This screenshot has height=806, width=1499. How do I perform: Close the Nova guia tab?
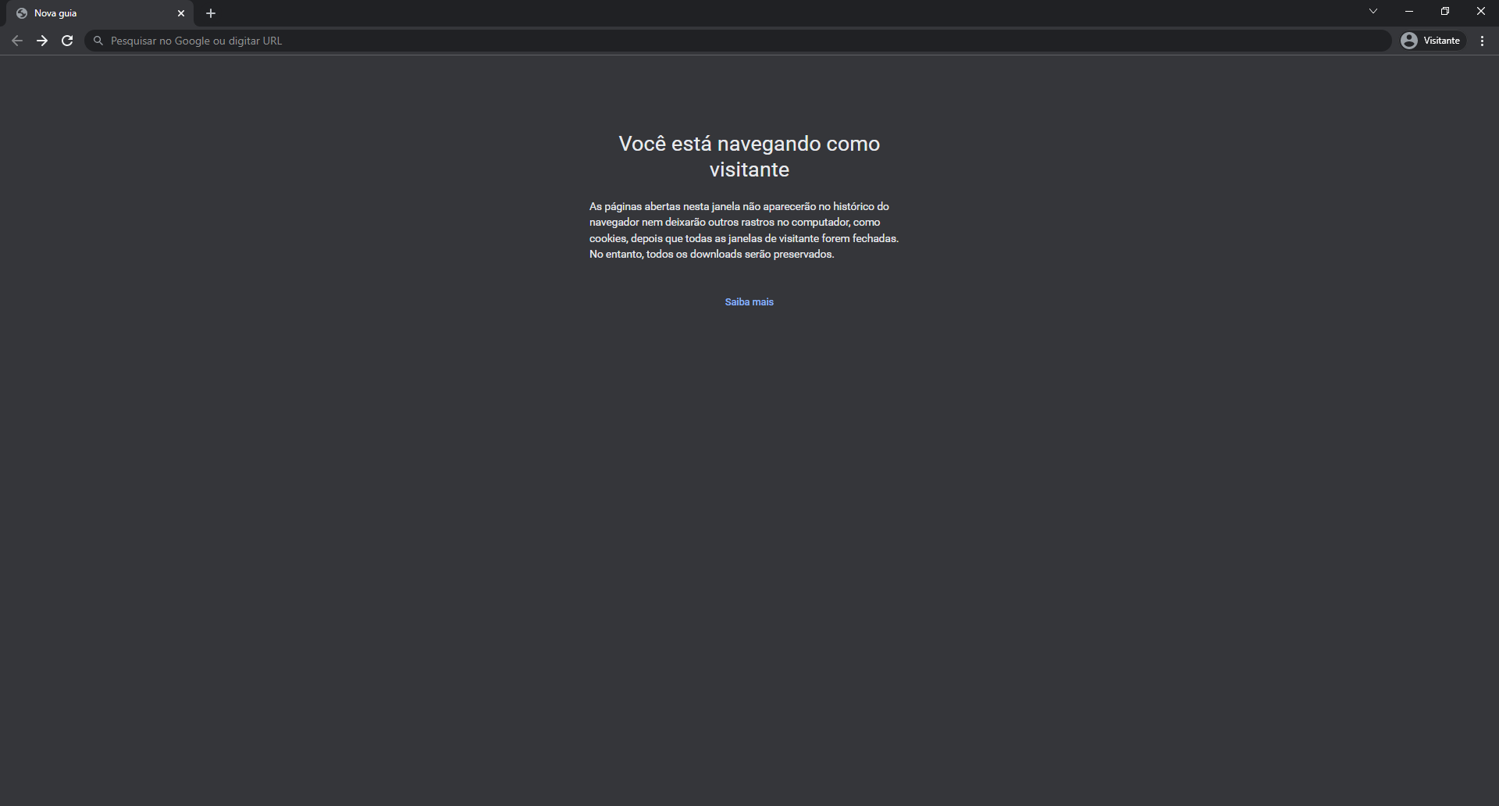point(181,13)
